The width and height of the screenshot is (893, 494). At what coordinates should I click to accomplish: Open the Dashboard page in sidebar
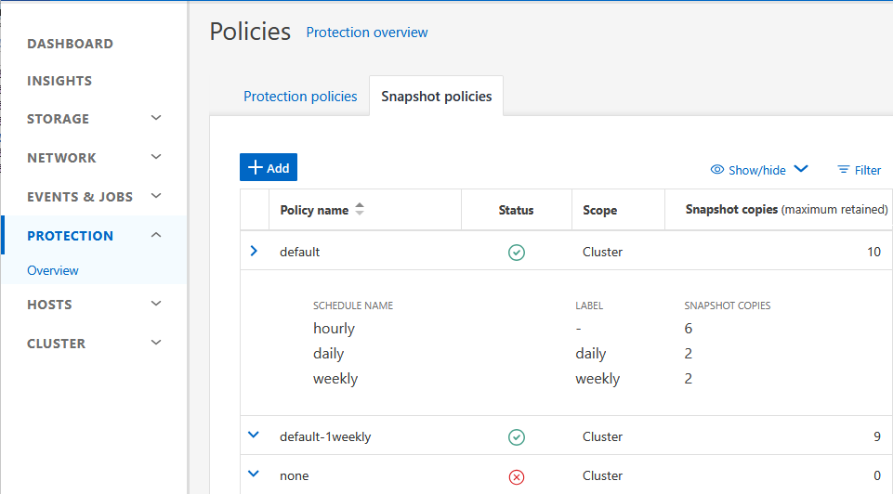coord(70,44)
